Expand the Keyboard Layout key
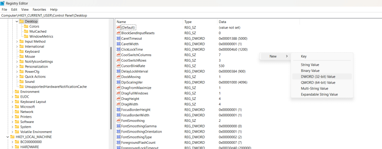Screen dimensions: 382x149 point(12,102)
